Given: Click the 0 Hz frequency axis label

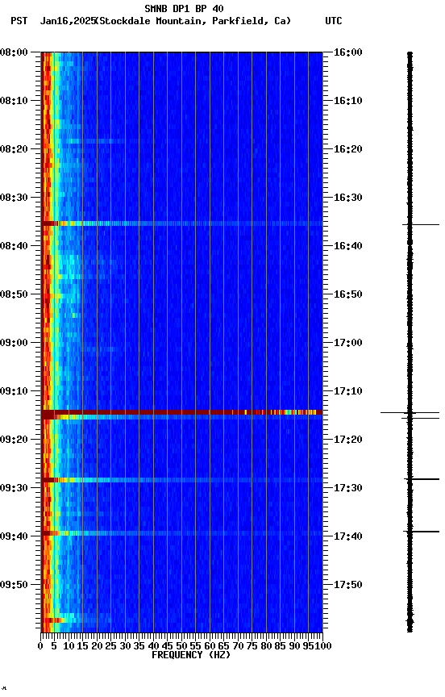Looking at the screenshot, I should 40,646.
